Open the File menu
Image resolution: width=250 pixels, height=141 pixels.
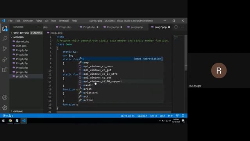tap(11, 21)
